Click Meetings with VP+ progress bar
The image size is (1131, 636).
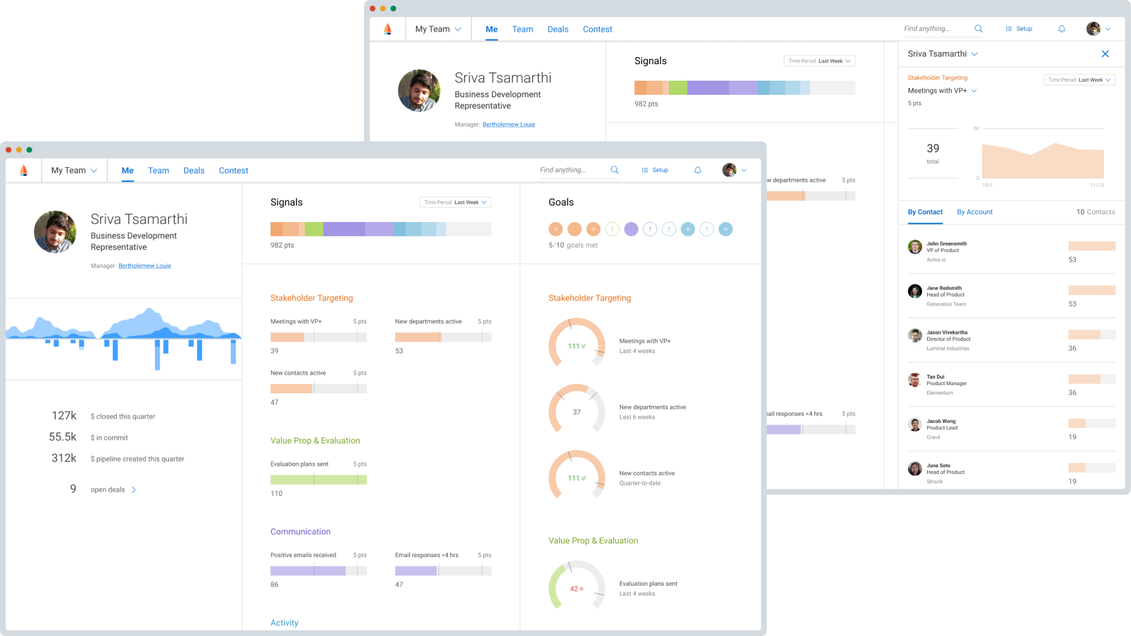[x=319, y=337]
